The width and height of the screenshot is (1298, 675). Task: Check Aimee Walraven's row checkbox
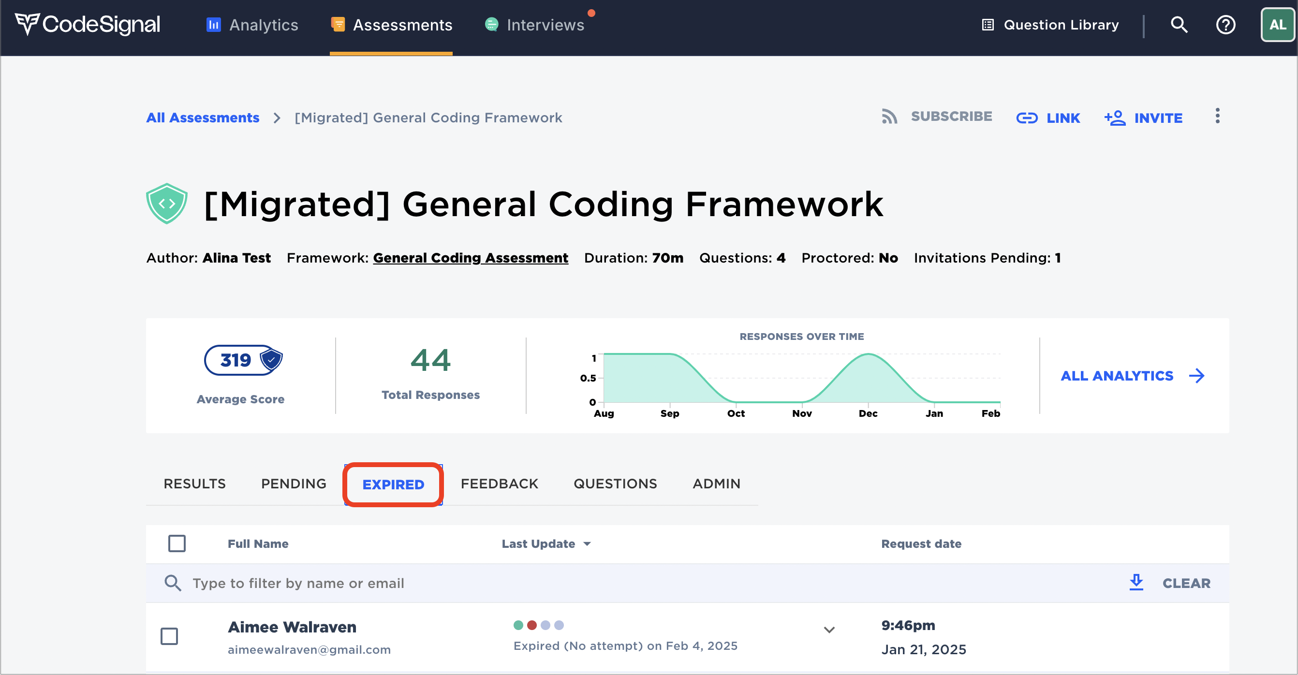tap(169, 636)
